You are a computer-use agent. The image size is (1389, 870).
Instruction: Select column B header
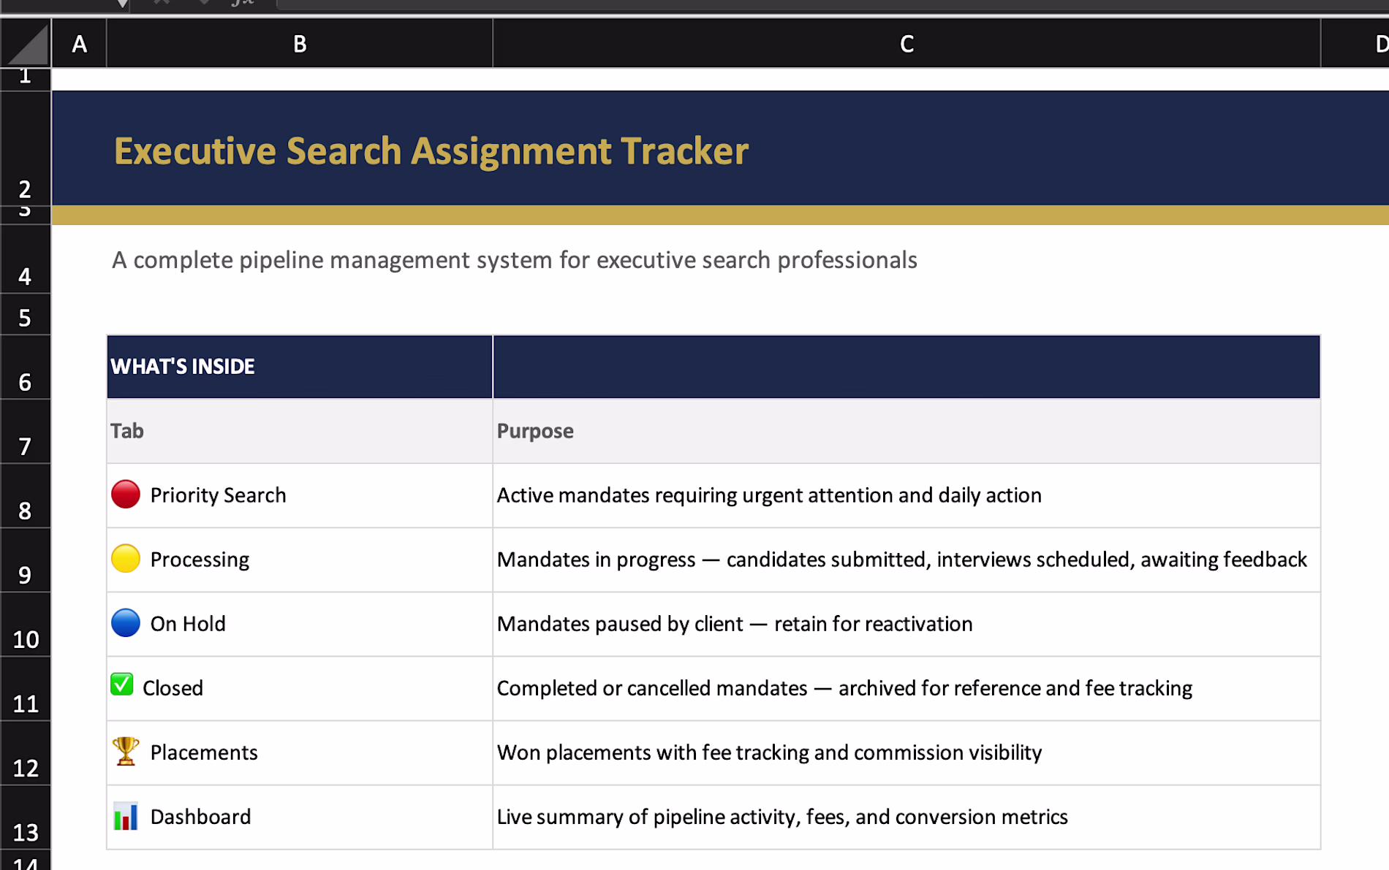click(300, 44)
